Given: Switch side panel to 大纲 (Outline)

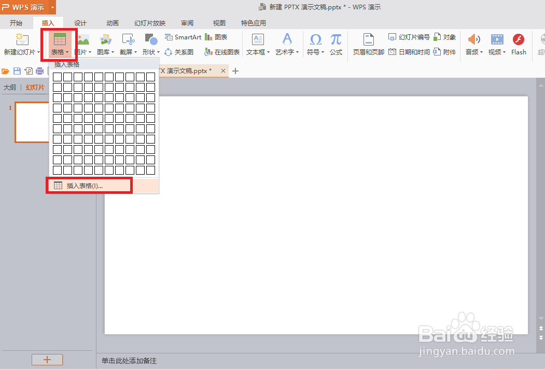Looking at the screenshot, I should pyautogui.click(x=10, y=87).
